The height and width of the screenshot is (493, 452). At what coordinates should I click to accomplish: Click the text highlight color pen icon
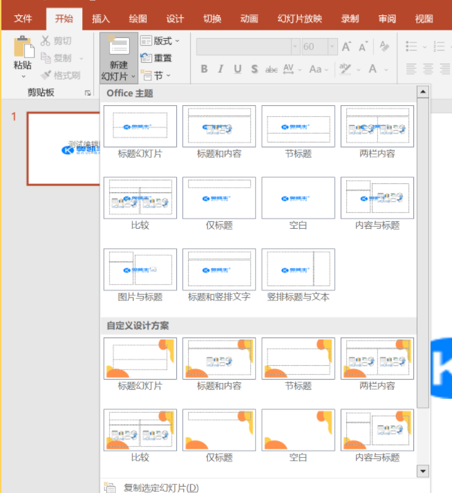[x=345, y=68]
